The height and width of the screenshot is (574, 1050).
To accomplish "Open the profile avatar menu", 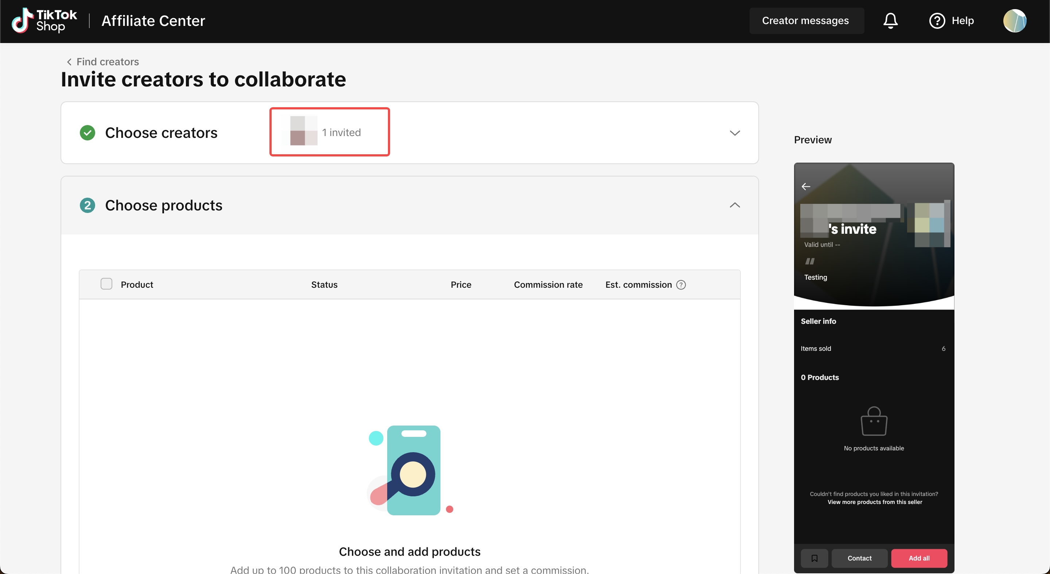I will (1015, 20).
